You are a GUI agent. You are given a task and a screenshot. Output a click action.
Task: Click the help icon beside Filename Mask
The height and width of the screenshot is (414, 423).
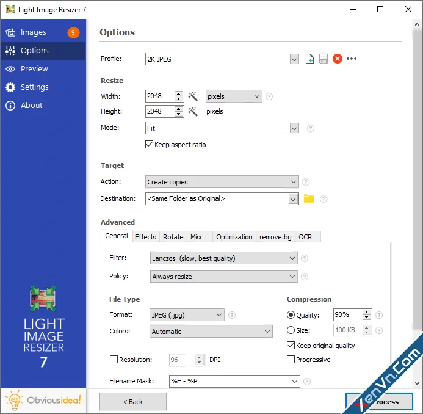point(307,382)
